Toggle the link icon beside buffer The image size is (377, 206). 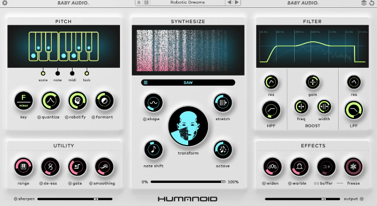point(316,183)
